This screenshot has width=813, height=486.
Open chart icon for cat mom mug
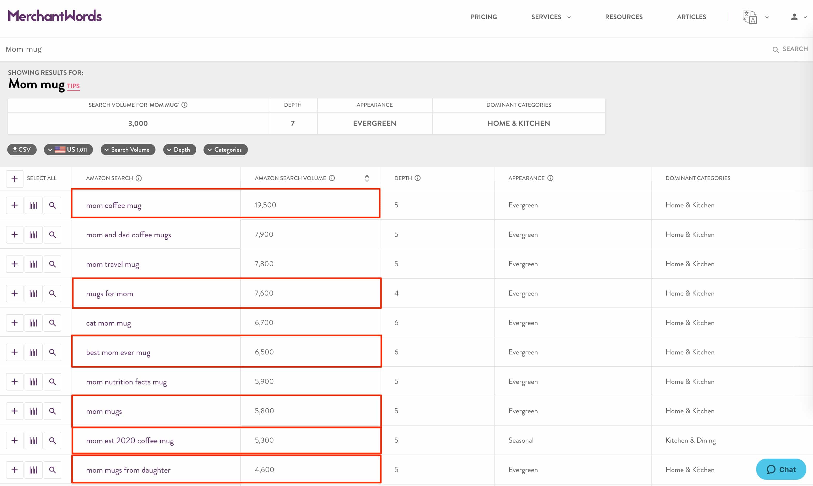[x=33, y=323]
